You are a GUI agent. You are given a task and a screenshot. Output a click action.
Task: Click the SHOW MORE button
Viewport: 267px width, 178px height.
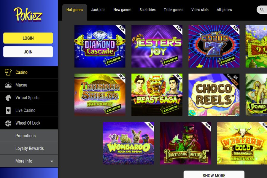[x=214, y=174]
